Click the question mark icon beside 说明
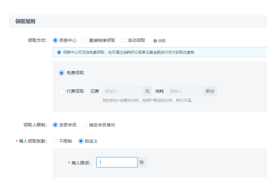The width and height of the screenshot is (267, 186). [155, 41]
